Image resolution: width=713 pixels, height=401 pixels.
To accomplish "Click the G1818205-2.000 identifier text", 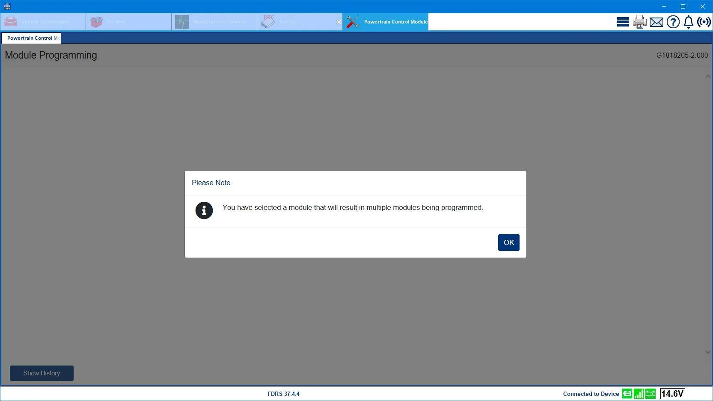I will pos(682,56).
